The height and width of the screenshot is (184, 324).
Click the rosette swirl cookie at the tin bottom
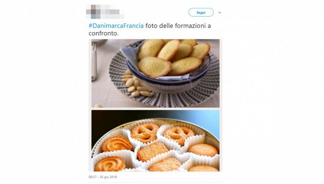110,164
